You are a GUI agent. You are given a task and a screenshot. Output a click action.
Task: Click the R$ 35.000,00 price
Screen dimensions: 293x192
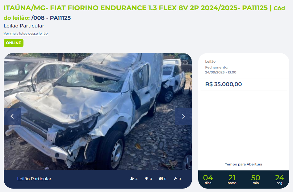point(224,84)
